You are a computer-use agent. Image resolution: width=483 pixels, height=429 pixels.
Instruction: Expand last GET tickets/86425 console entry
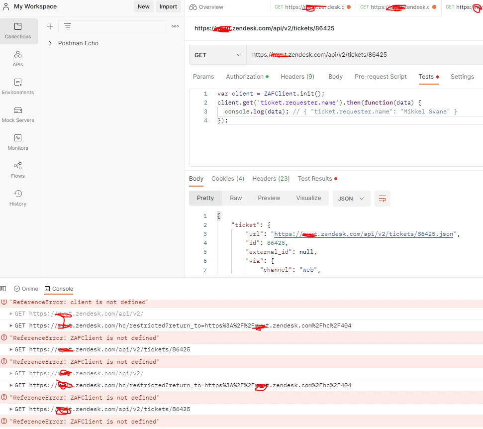click(11, 409)
